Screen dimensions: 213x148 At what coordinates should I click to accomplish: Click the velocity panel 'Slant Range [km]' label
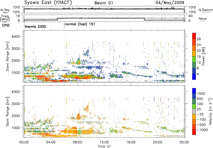[7, 111]
